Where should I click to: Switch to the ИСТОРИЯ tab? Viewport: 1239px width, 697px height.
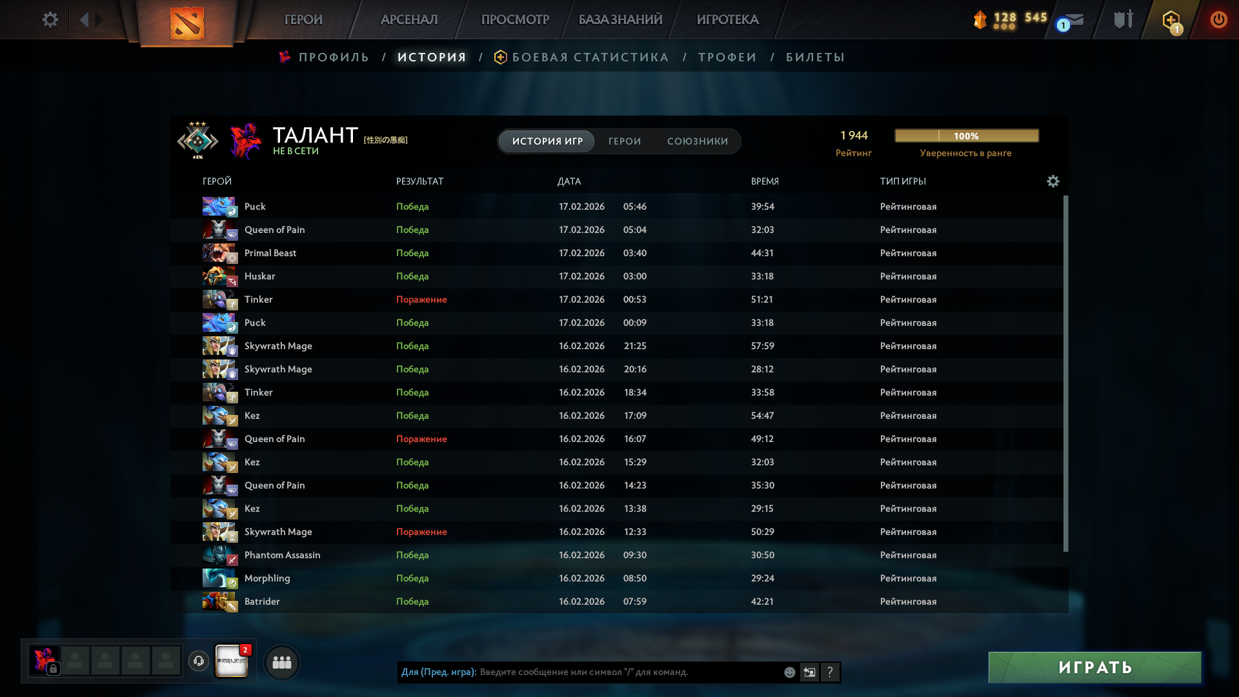tap(432, 57)
